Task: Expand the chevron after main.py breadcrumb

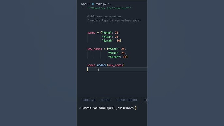Action: pos(108,4)
